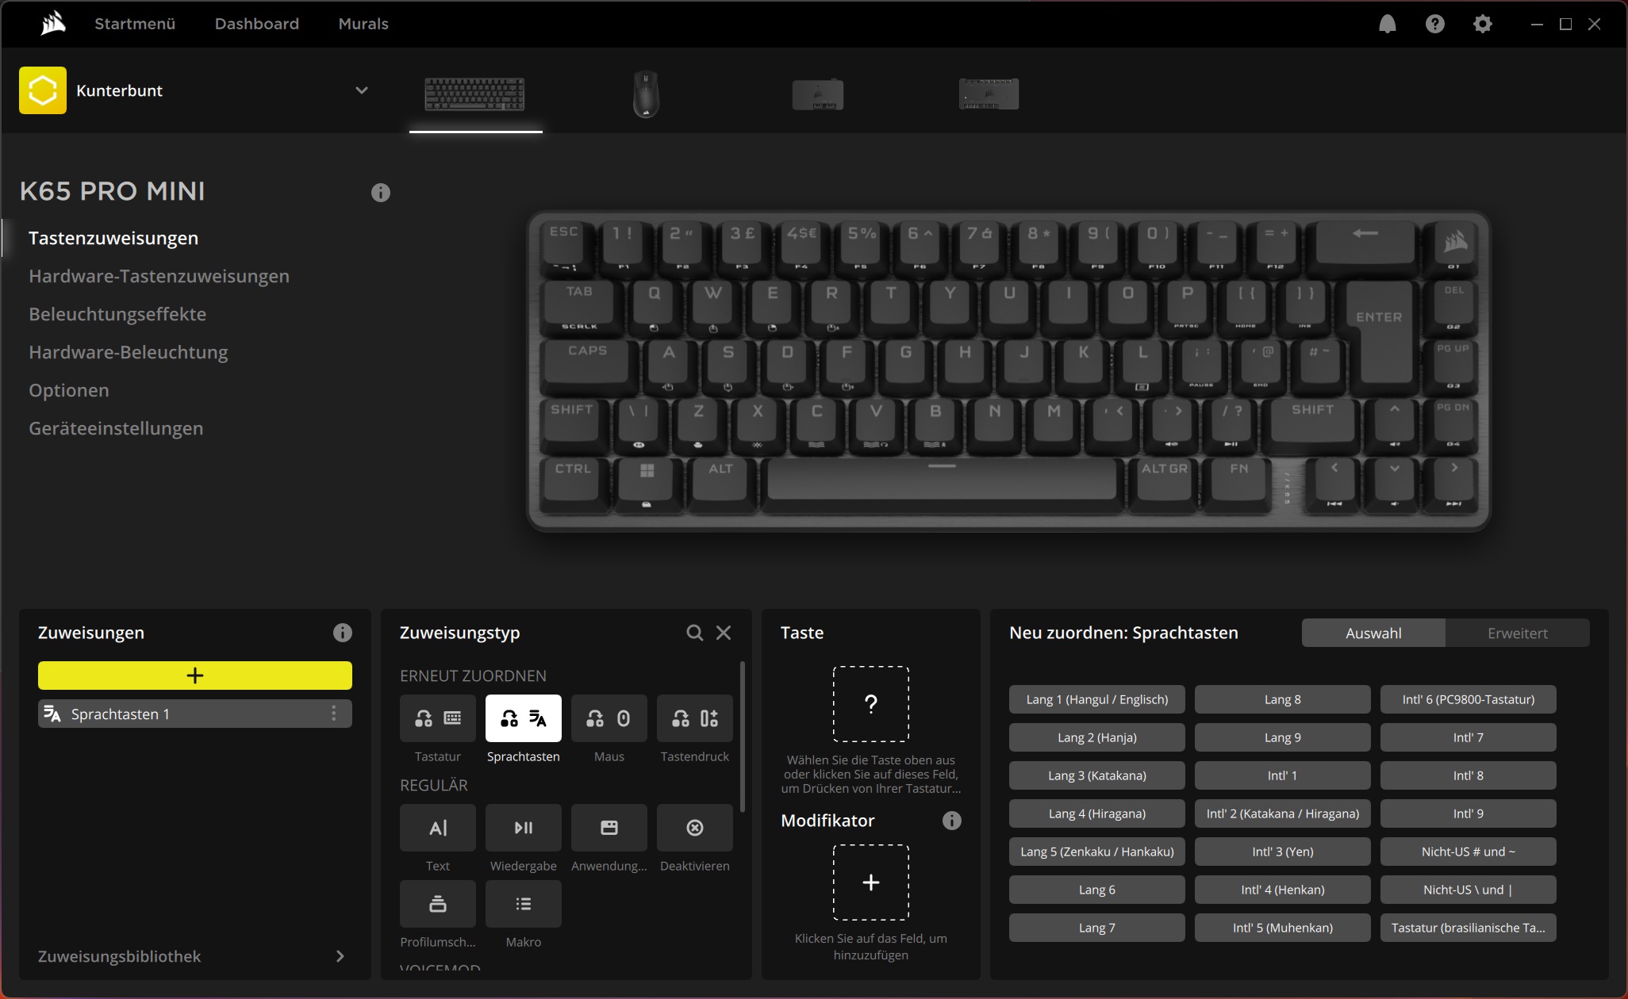The image size is (1628, 999).
Task: Select the K65 keyboard device thumbnail
Action: coord(475,94)
